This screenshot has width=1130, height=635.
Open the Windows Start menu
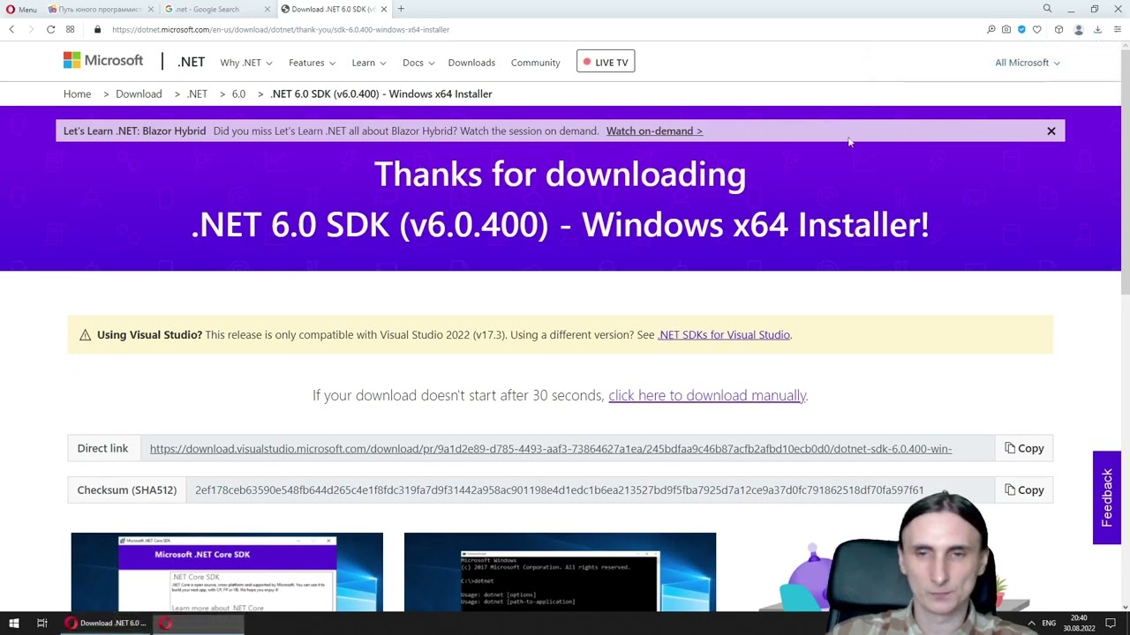point(14,624)
